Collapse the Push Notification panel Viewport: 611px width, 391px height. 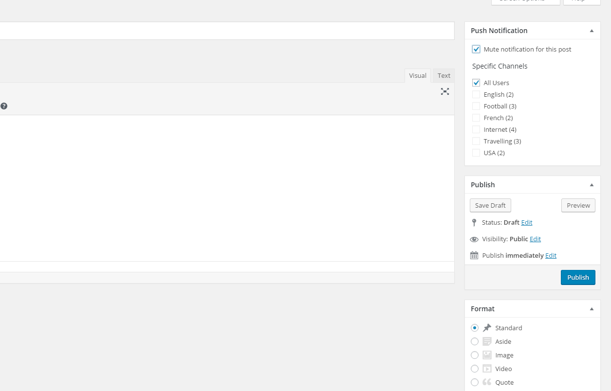(x=592, y=31)
